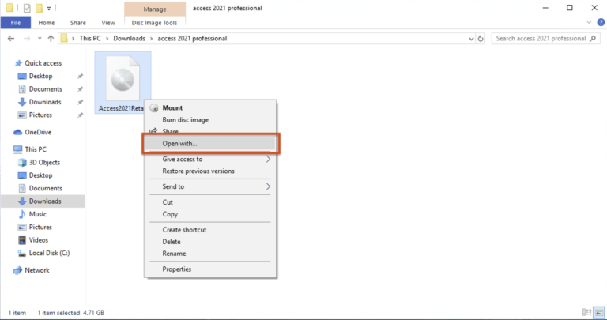
Task: Open the Disc Image Tools tab
Action: pyautogui.click(x=154, y=23)
